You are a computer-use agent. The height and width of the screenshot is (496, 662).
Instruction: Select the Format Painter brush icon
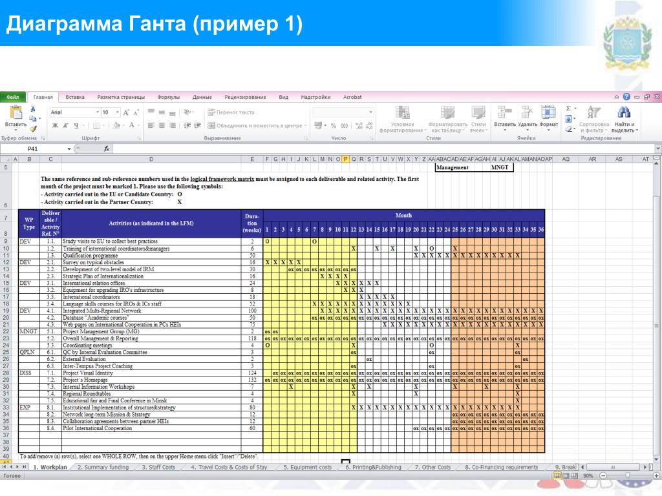[x=33, y=129]
